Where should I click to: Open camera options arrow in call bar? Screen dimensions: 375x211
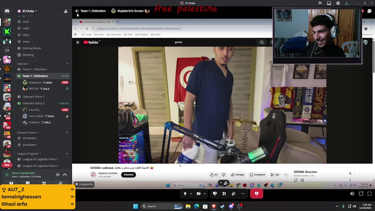204,193
